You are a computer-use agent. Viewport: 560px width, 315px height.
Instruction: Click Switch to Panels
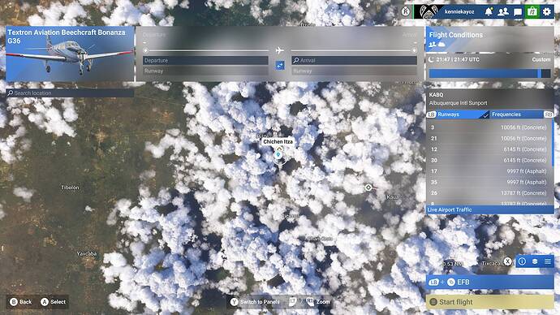[x=255, y=302]
